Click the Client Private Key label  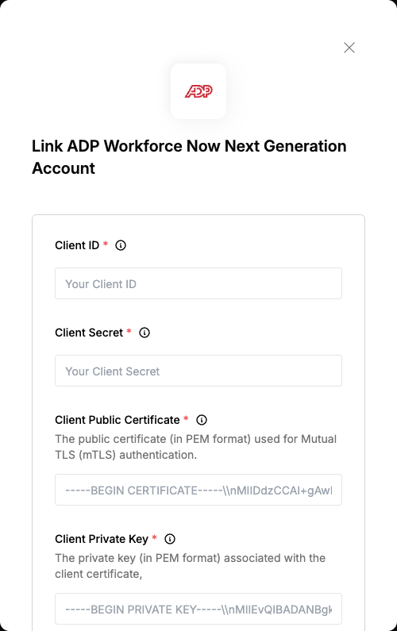[x=102, y=539]
